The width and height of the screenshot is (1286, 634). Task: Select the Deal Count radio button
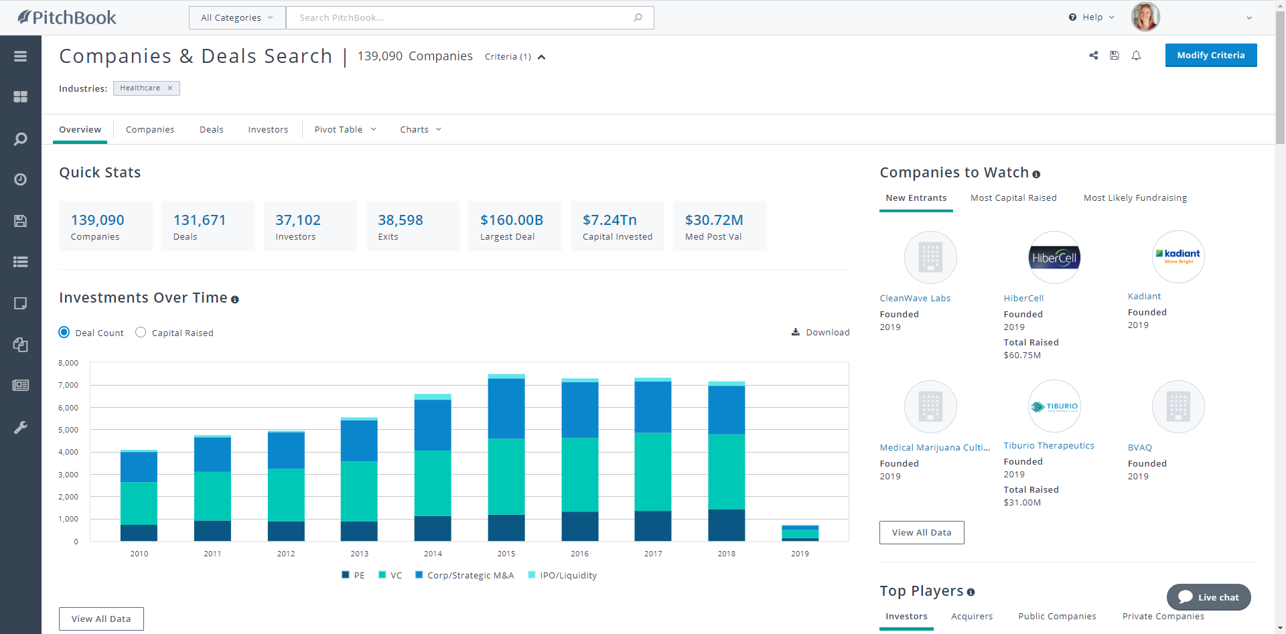pyautogui.click(x=64, y=333)
